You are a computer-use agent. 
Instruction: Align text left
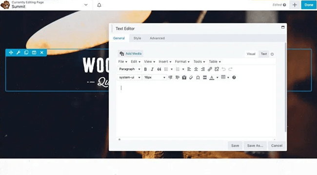click(189, 69)
